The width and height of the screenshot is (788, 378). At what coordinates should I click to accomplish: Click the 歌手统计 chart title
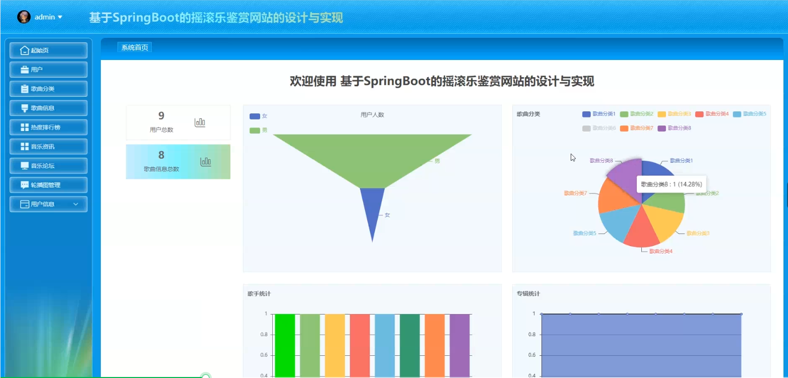point(259,293)
